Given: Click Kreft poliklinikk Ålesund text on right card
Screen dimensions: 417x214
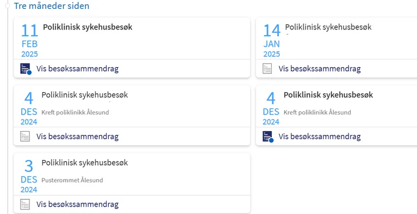Looking at the screenshot, I should point(317,112).
